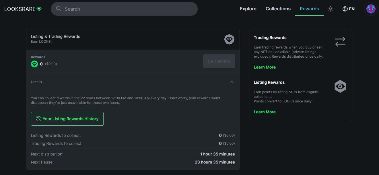The height and width of the screenshot is (175, 379).
Task: Open Learn More under Listing Rewards
Action: click(x=265, y=112)
